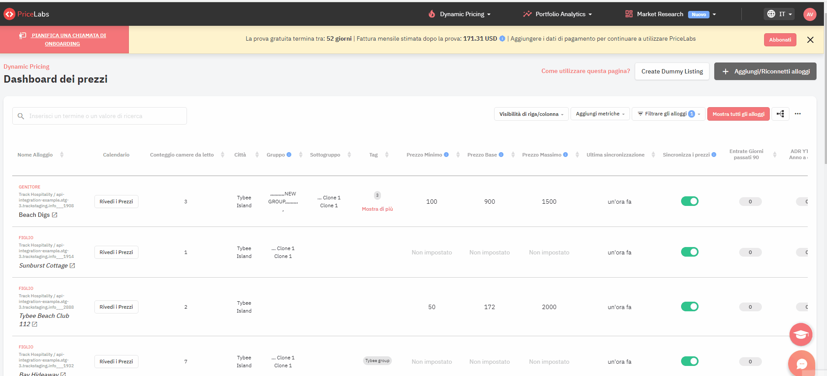Click Sincronizza i prezzi info icon
Viewport: 827px width, 376px height.
(x=714, y=155)
